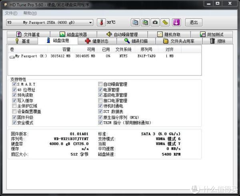Toggle the 48 位寻址 checkbox
This screenshot has width=240, height=196.
pyautogui.click(x=14, y=89)
